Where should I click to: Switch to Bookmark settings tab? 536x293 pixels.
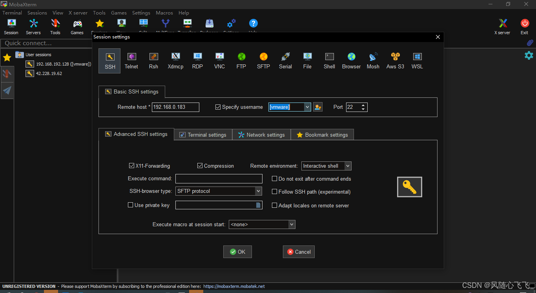tap(322, 135)
